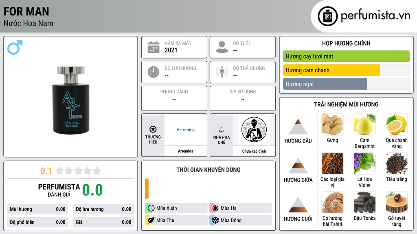
Task: Click the Hương cay tươi mát bar
Action: 346,56
